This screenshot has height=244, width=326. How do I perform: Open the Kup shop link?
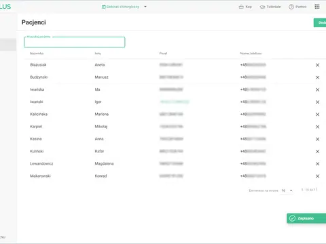245,7
